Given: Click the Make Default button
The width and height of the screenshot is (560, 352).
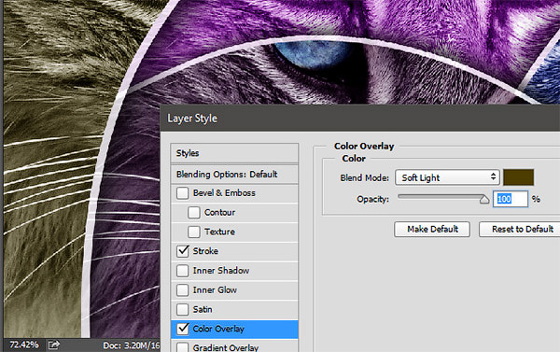Looking at the screenshot, I should click(x=432, y=229).
